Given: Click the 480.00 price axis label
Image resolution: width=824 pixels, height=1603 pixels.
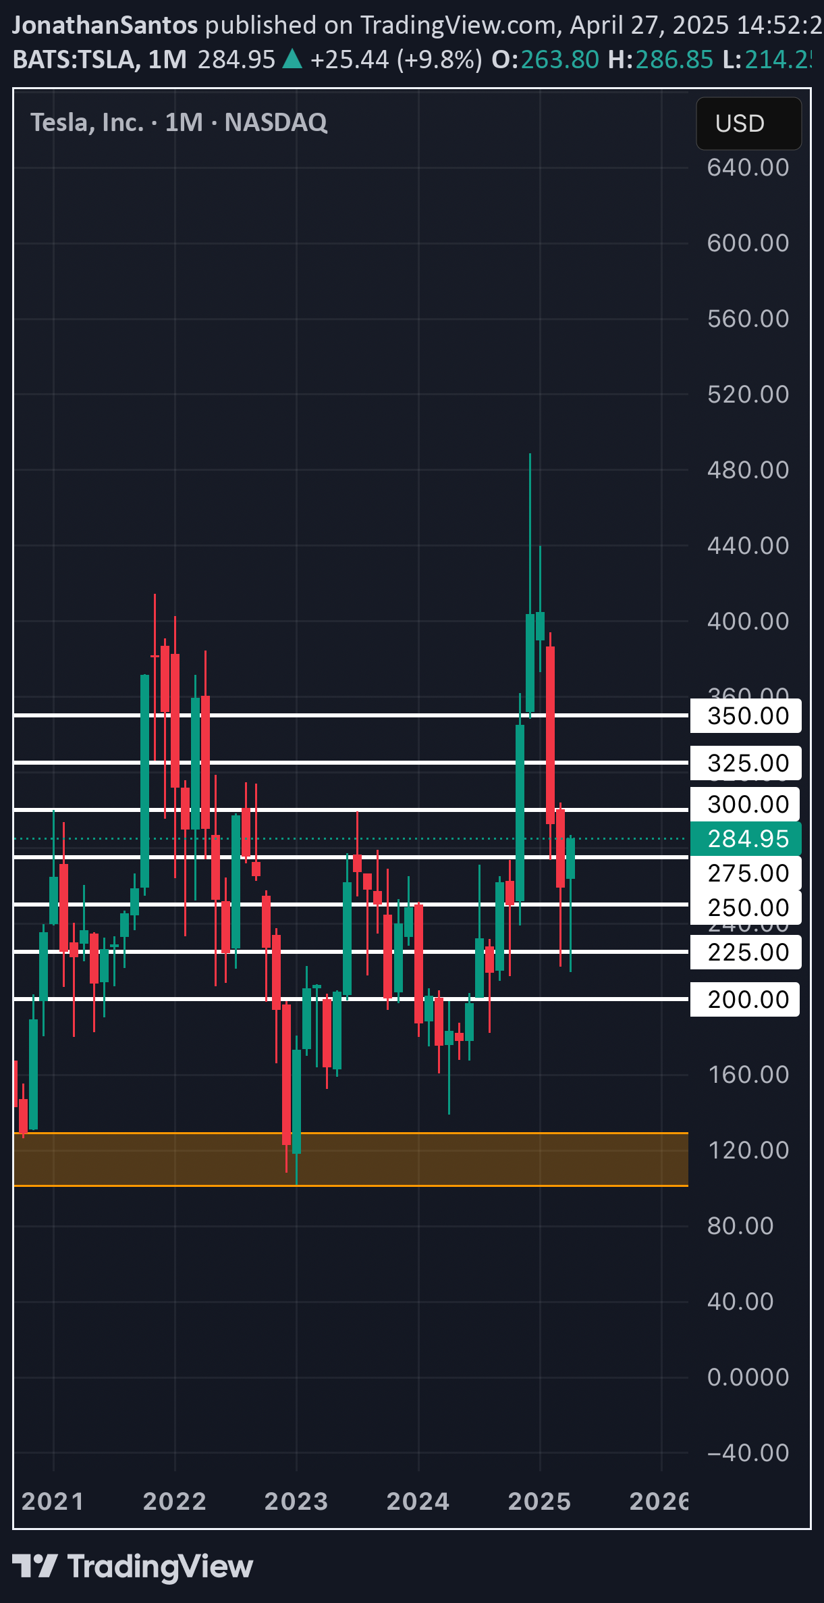Looking at the screenshot, I should 748,470.
